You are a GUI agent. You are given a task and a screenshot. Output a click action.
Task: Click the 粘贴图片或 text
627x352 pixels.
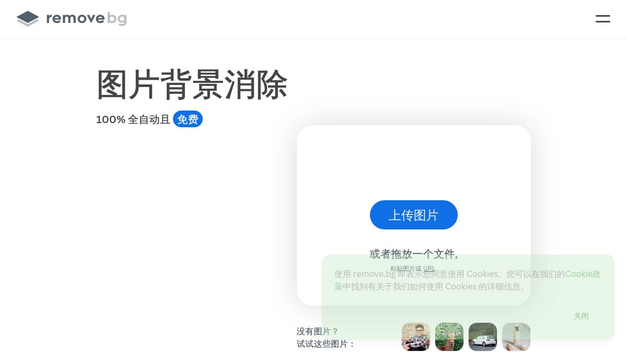coord(406,269)
